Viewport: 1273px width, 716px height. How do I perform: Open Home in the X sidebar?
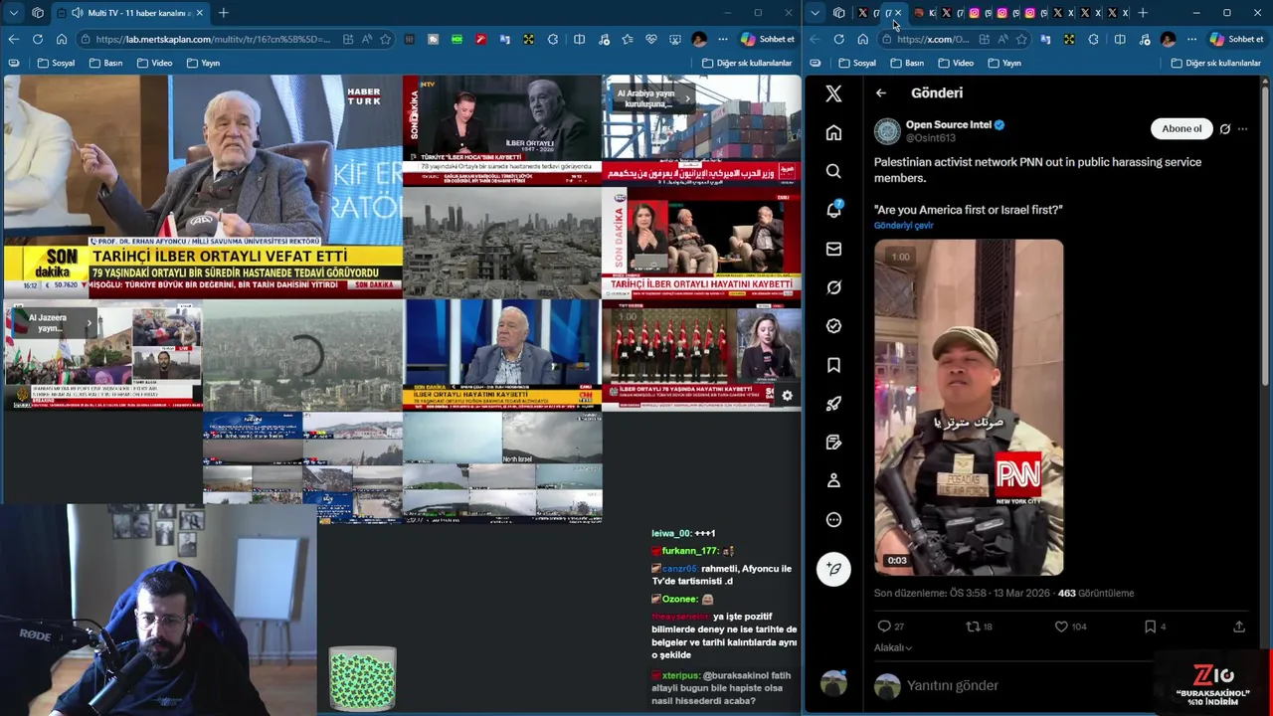click(x=833, y=132)
